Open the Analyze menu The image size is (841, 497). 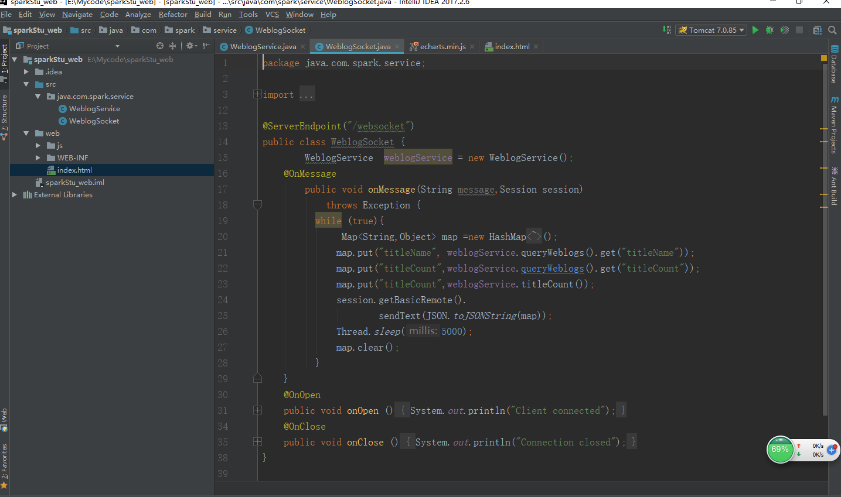(138, 14)
